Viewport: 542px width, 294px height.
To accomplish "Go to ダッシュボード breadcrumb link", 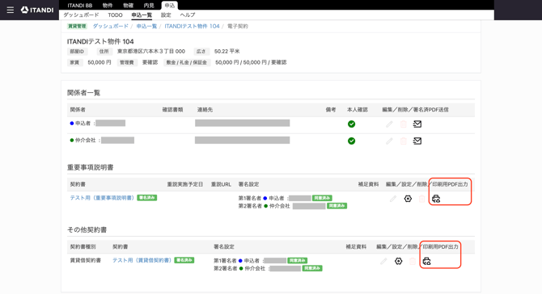I will (x=111, y=26).
